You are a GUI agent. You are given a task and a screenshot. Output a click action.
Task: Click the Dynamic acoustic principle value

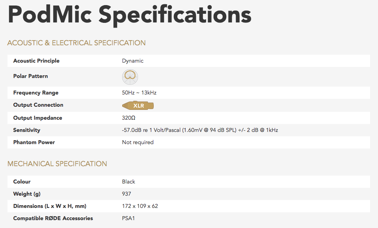(133, 61)
